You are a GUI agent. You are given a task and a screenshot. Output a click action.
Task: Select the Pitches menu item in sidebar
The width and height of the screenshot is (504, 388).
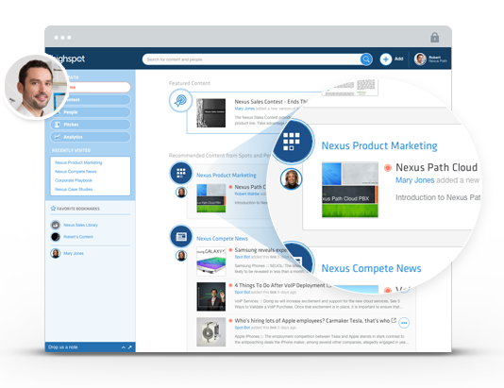point(91,125)
